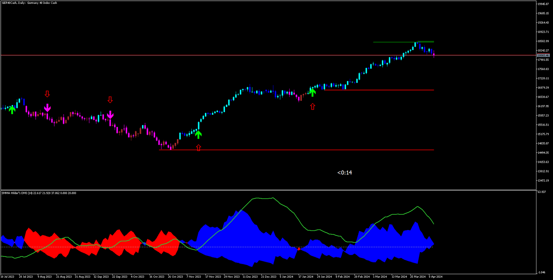
Task: Select the upper red support line near 16879
Action: [x=380, y=90]
